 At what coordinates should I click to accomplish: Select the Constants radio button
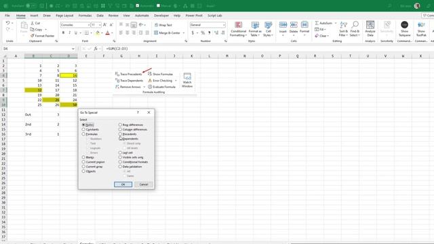(83, 129)
